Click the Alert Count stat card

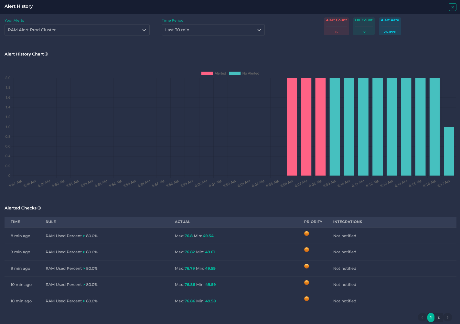point(336,26)
